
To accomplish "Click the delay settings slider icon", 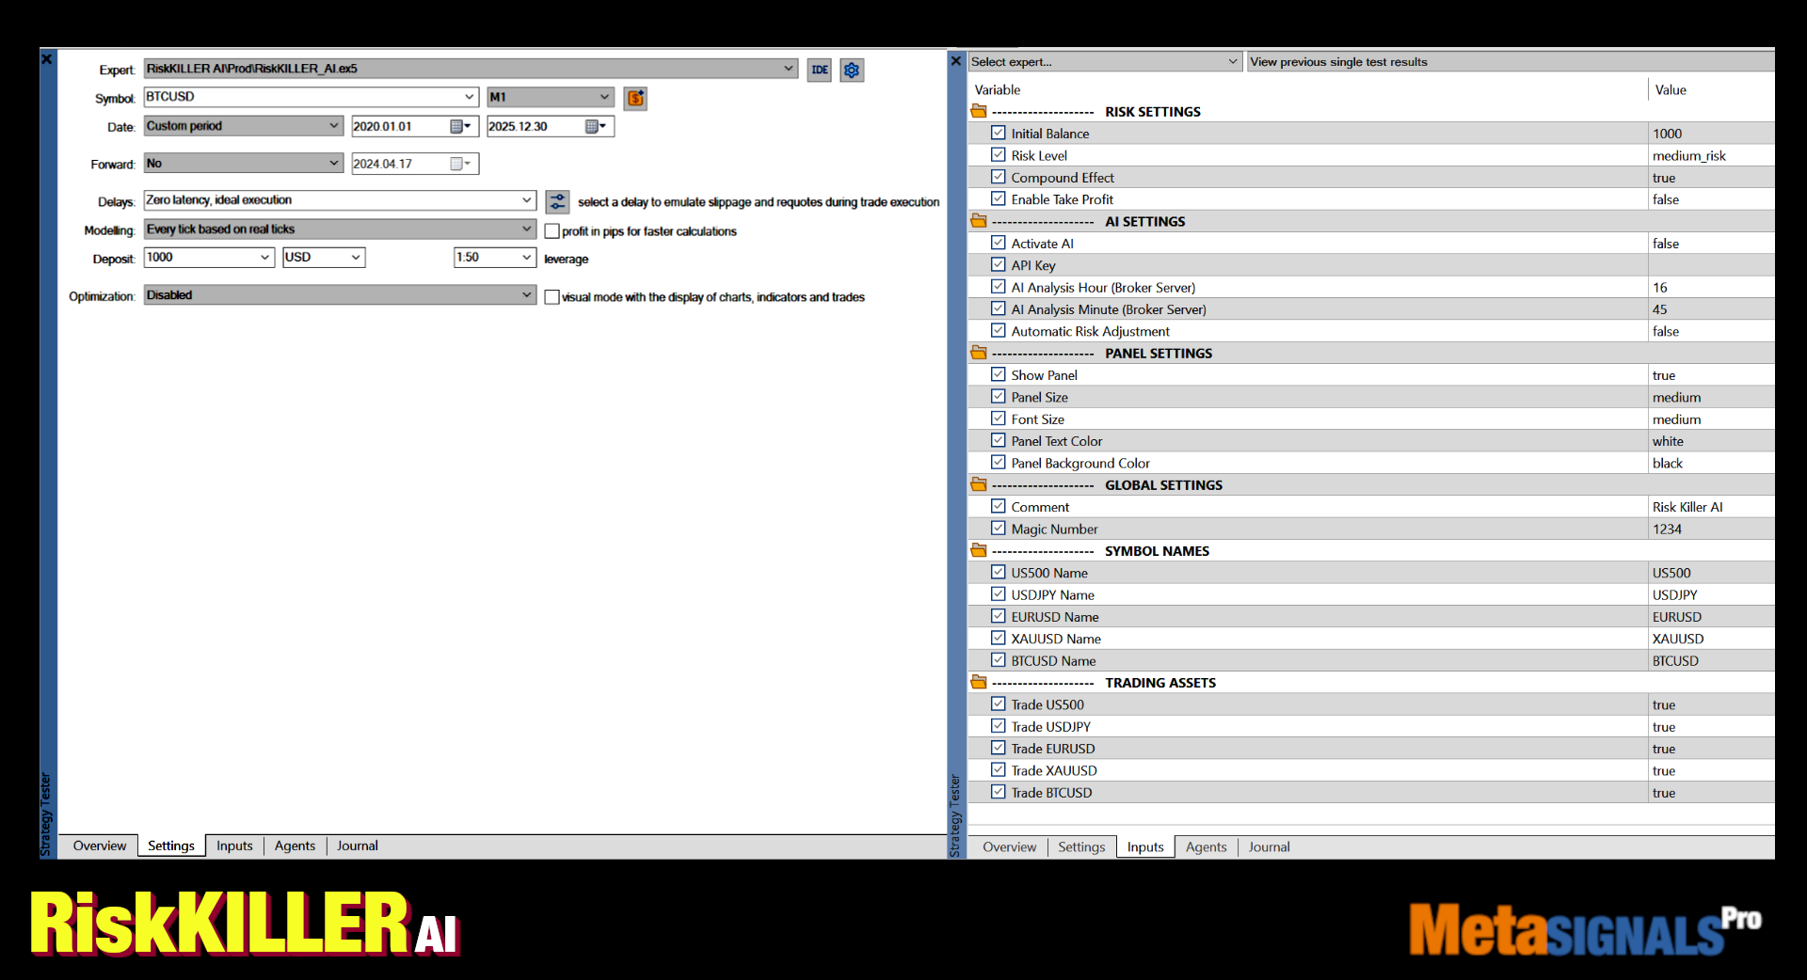I will pos(557,201).
